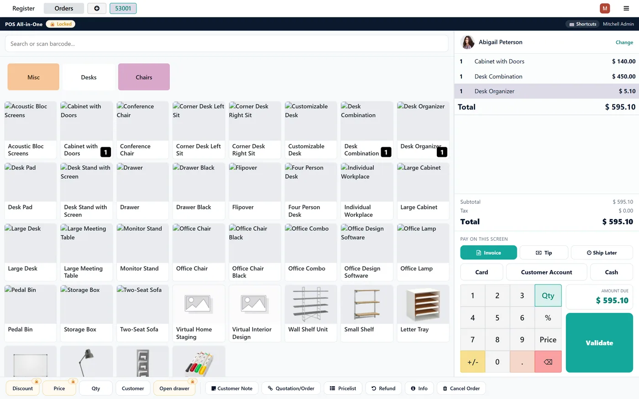The height and width of the screenshot is (399, 639).
Task: Select the Letter Tray product
Action: click(423, 313)
